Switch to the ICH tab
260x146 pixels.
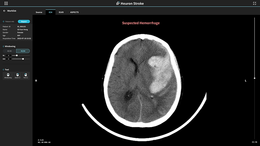pos(50,12)
